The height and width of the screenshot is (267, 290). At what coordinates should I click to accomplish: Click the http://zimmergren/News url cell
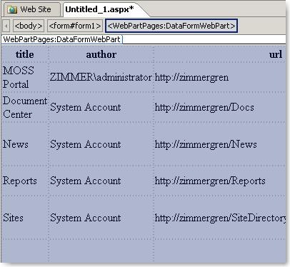(x=219, y=144)
